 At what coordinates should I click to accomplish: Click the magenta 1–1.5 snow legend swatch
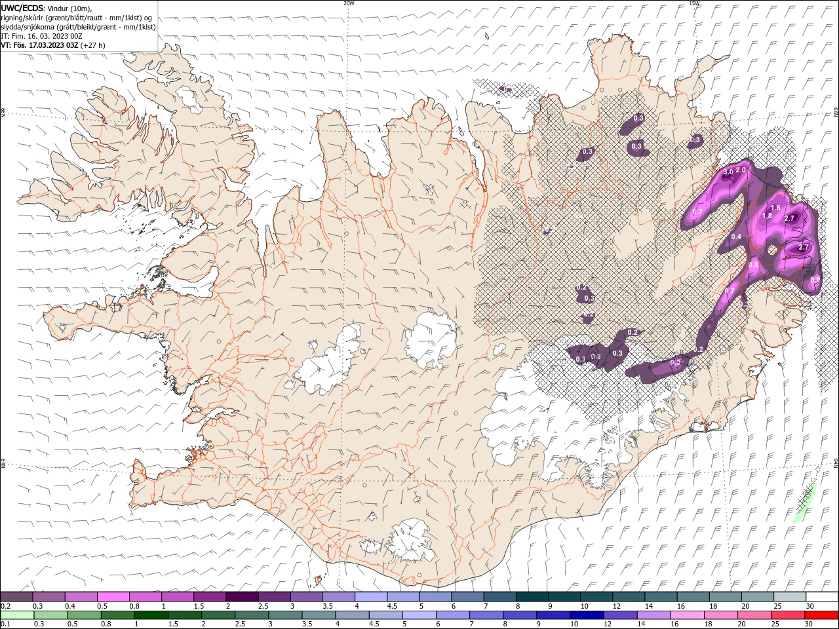tap(178, 597)
